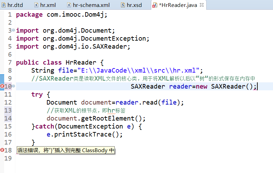The height and width of the screenshot is (173, 273).
Task: Click 'reader=new' on line 10
Action: 188,86
